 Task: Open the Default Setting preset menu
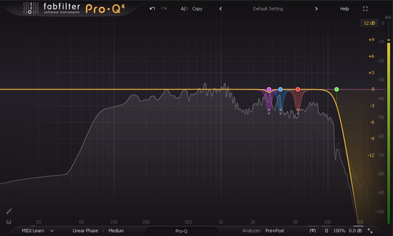[x=268, y=9]
